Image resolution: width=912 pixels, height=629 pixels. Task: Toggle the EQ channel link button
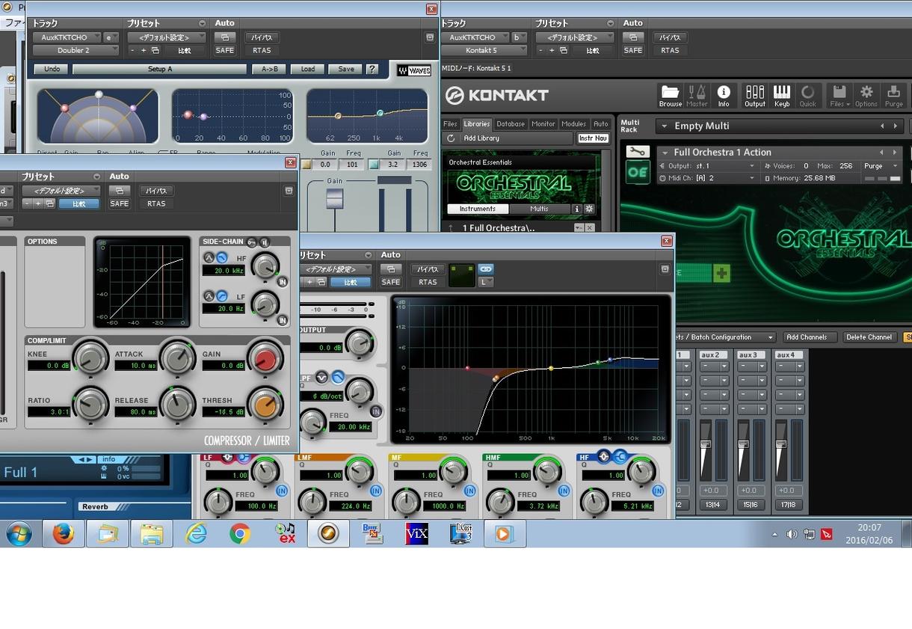click(x=486, y=269)
